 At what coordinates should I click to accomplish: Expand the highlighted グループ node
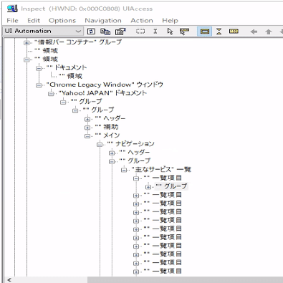coord(148,187)
